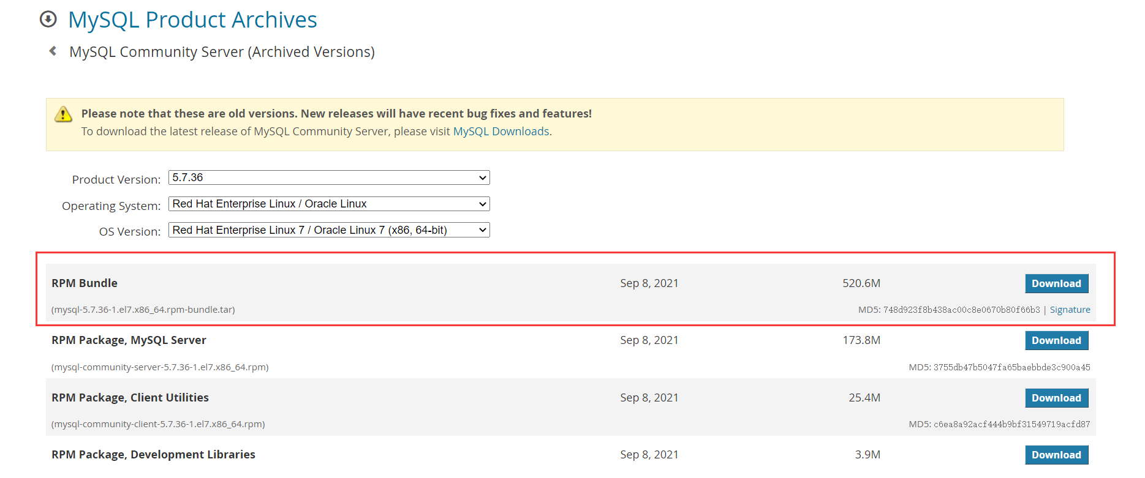
Task: Download RPM Package, MySQL Server
Action: tap(1057, 340)
